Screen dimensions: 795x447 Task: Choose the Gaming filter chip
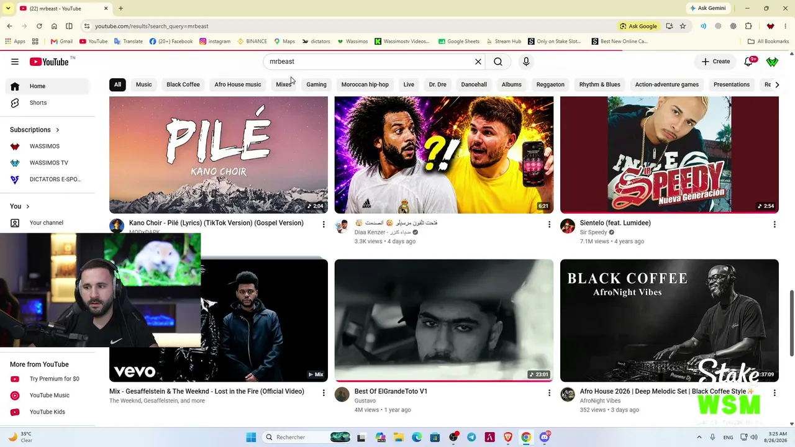[x=316, y=84]
